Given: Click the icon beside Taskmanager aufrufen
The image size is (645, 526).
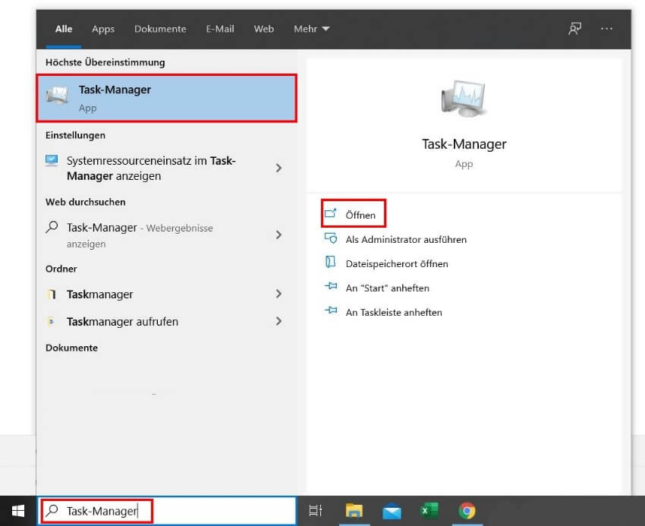Looking at the screenshot, I should coord(51,322).
